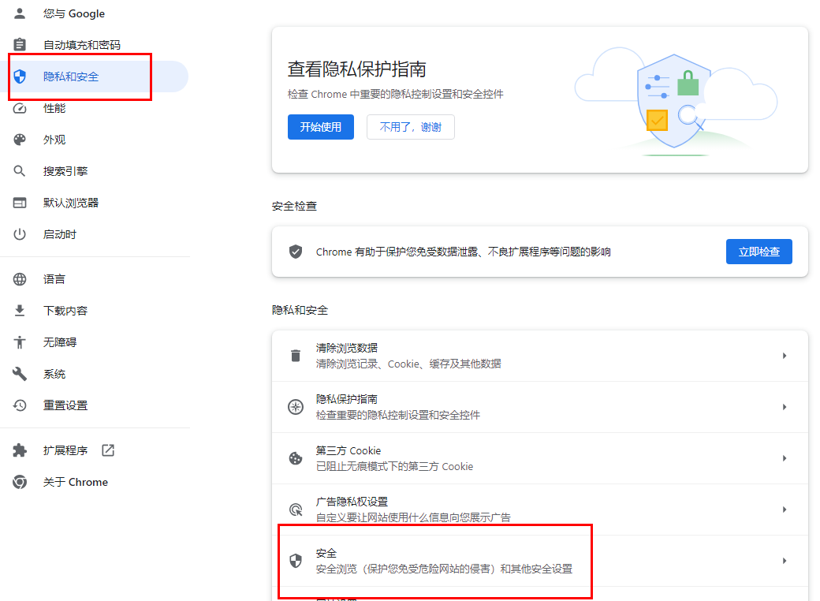Expand arrow on 广告隐私权设置 row
This screenshot has width=820, height=601.
coord(785,510)
